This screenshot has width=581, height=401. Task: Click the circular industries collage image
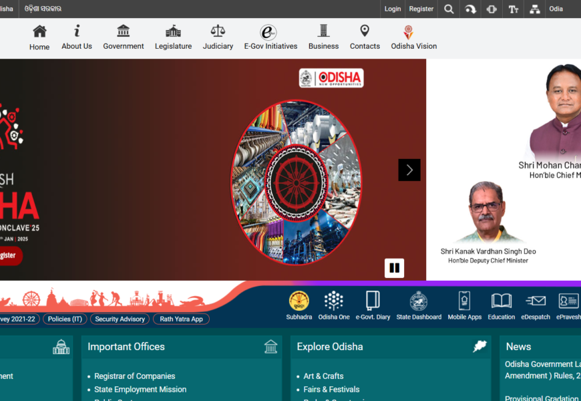297,182
